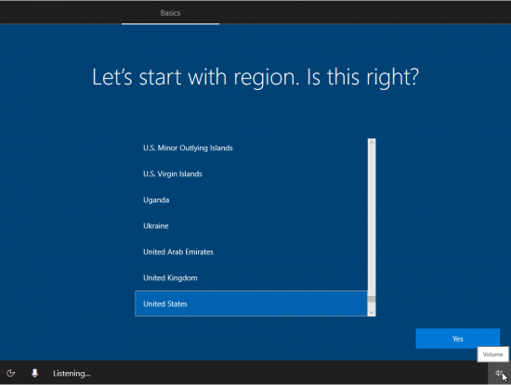Click the region list scrollbar thumb
The height and width of the screenshot is (385, 511).
372,299
